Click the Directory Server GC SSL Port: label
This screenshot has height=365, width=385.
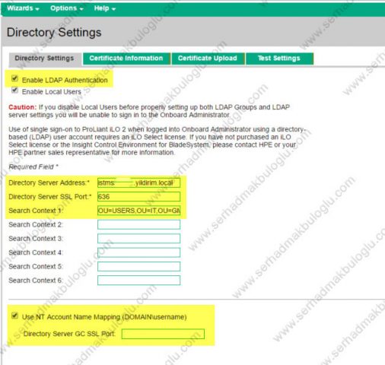[69, 334]
